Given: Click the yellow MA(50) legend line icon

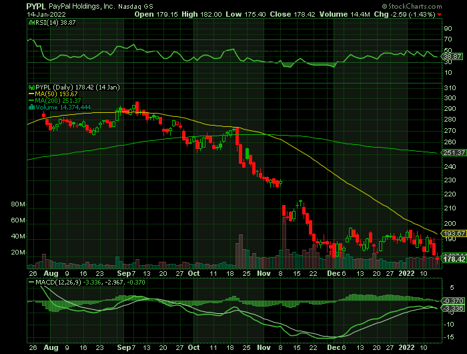Looking at the screenshot, I should (29, 94).
